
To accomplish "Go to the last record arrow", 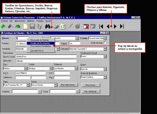I will click(x=122, y=26).
